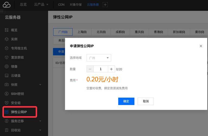Expand the 回收站 submenu arrow
The width and height of the screenshot is (208, 136).
[40, 130]
